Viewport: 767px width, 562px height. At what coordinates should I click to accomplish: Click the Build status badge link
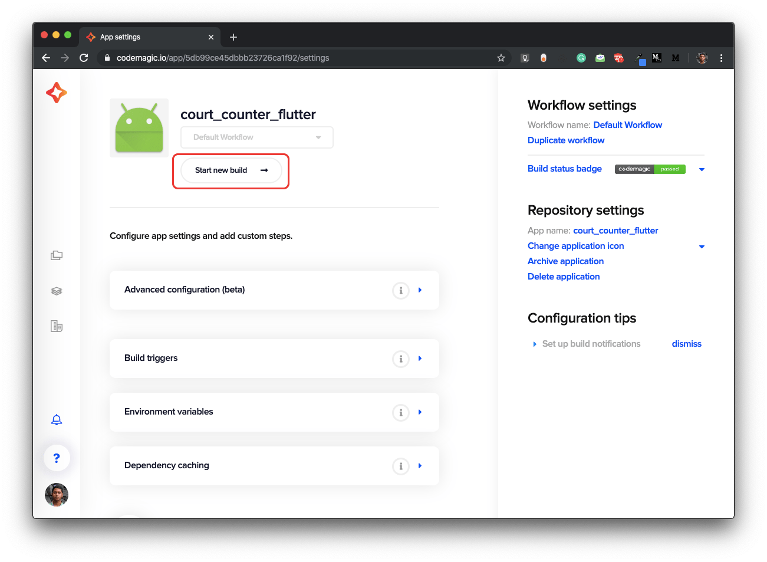[565, 169]
